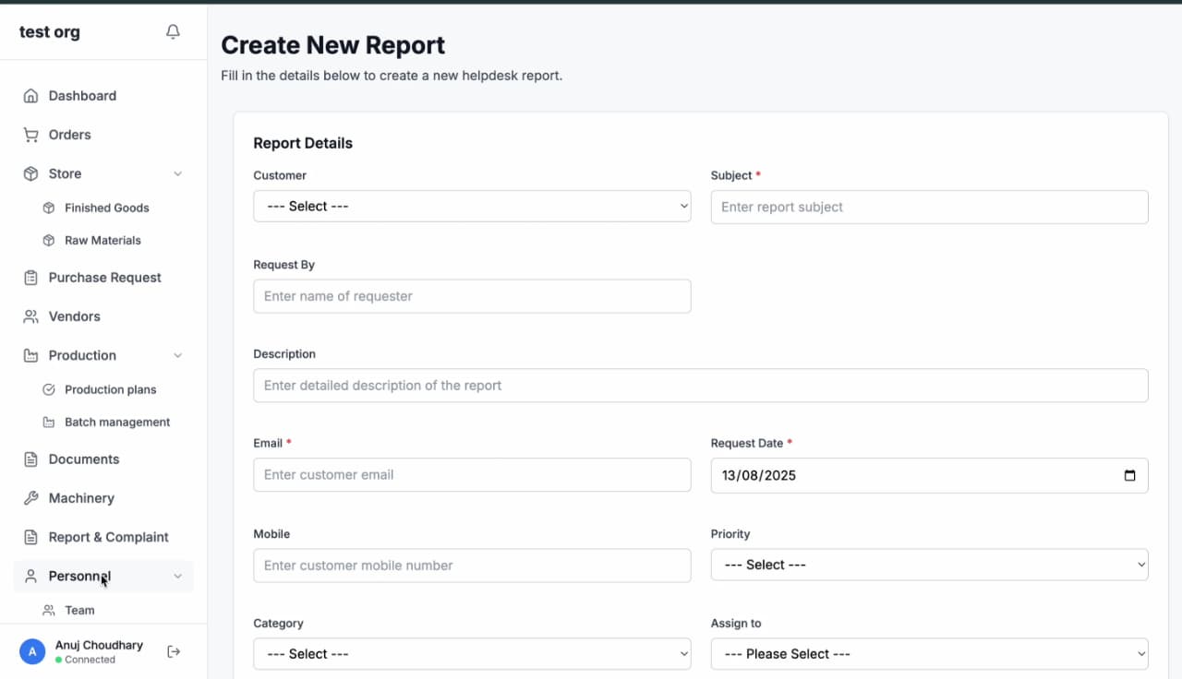This screenshot has width=1182, height=679.
Task: Collapse the Store menu chevron
Action: click(178, 174)
